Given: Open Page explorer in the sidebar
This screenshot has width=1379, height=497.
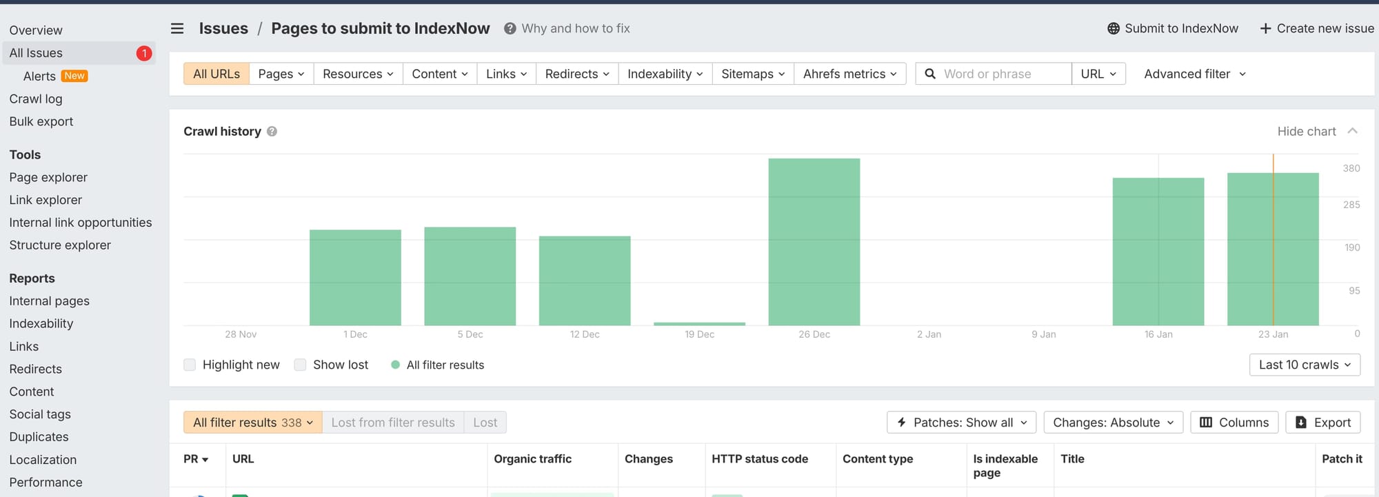Looking at the screenshot, I should point(48,177).
